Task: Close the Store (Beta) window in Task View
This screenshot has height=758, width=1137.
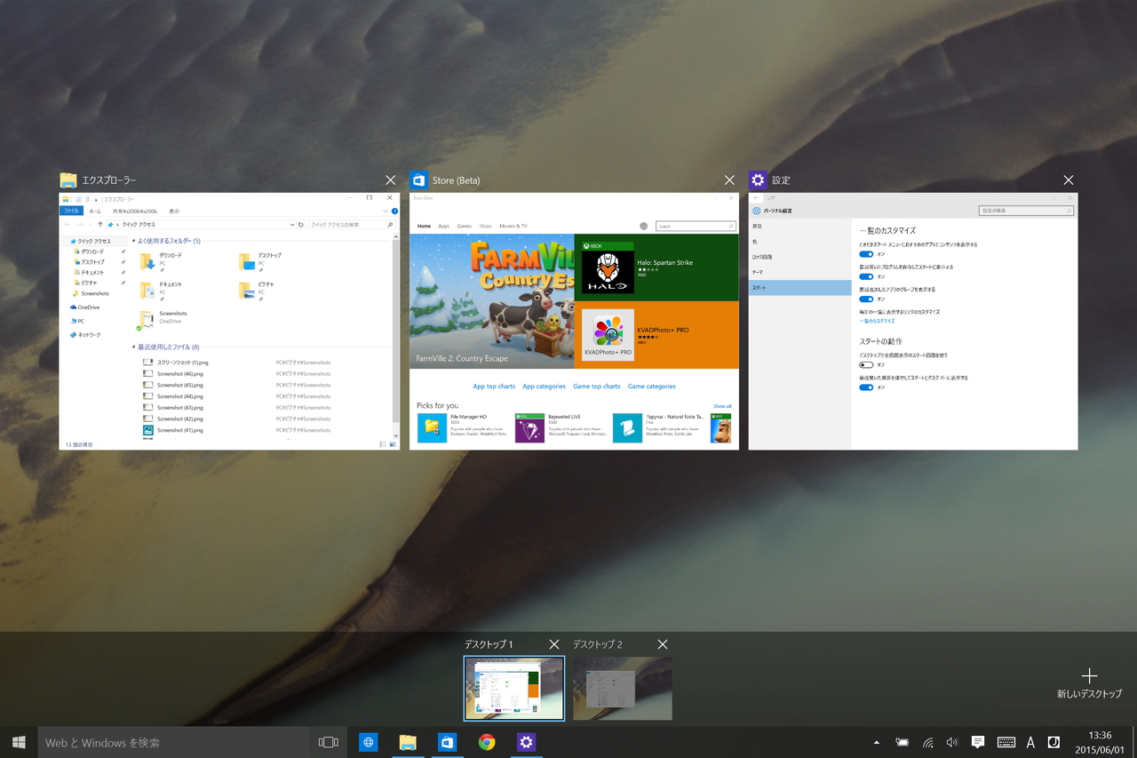Action: tap(729, 180)
